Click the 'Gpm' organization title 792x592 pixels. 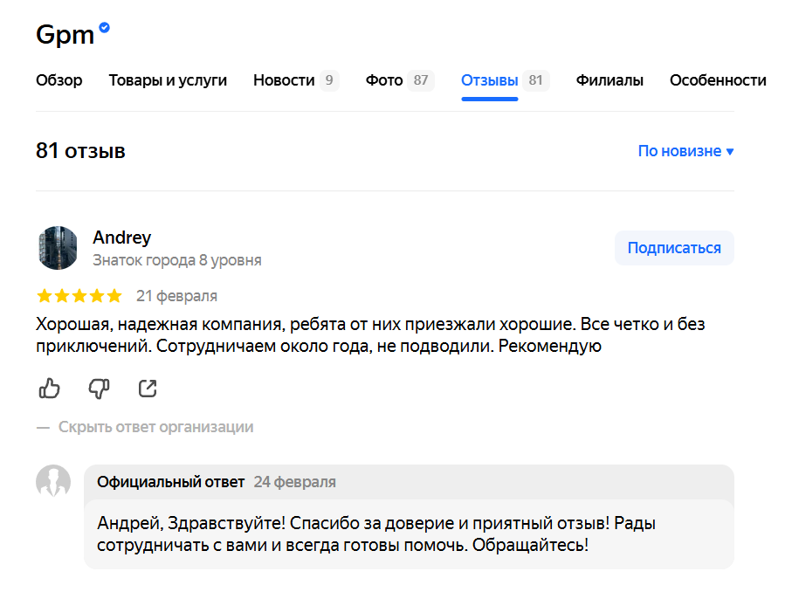coord(65,35)
